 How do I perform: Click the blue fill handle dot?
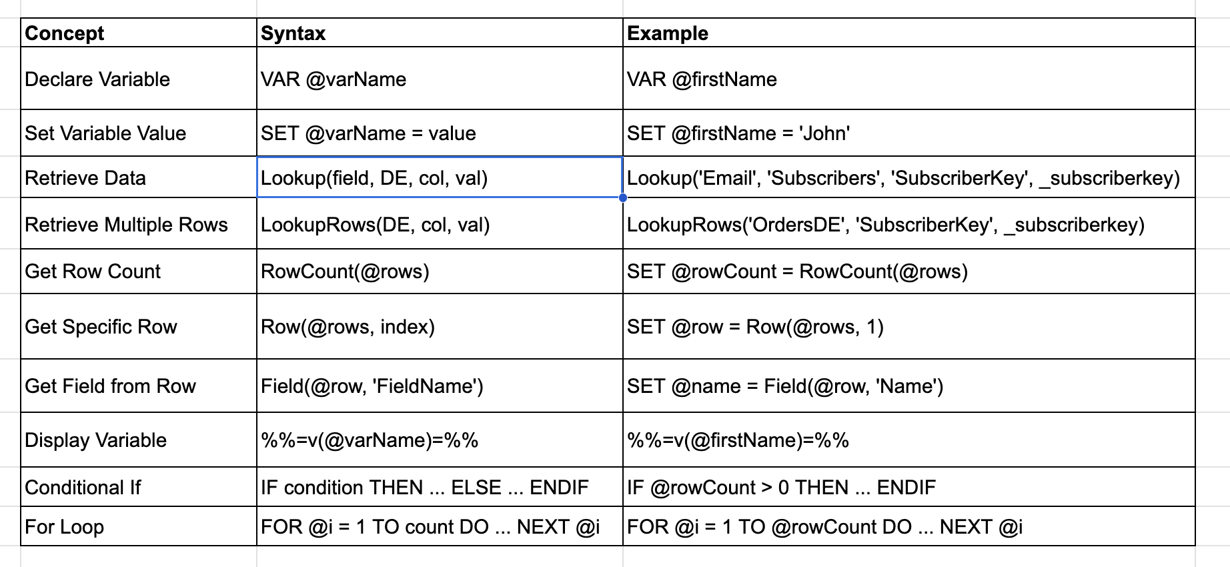click(622, 197)
